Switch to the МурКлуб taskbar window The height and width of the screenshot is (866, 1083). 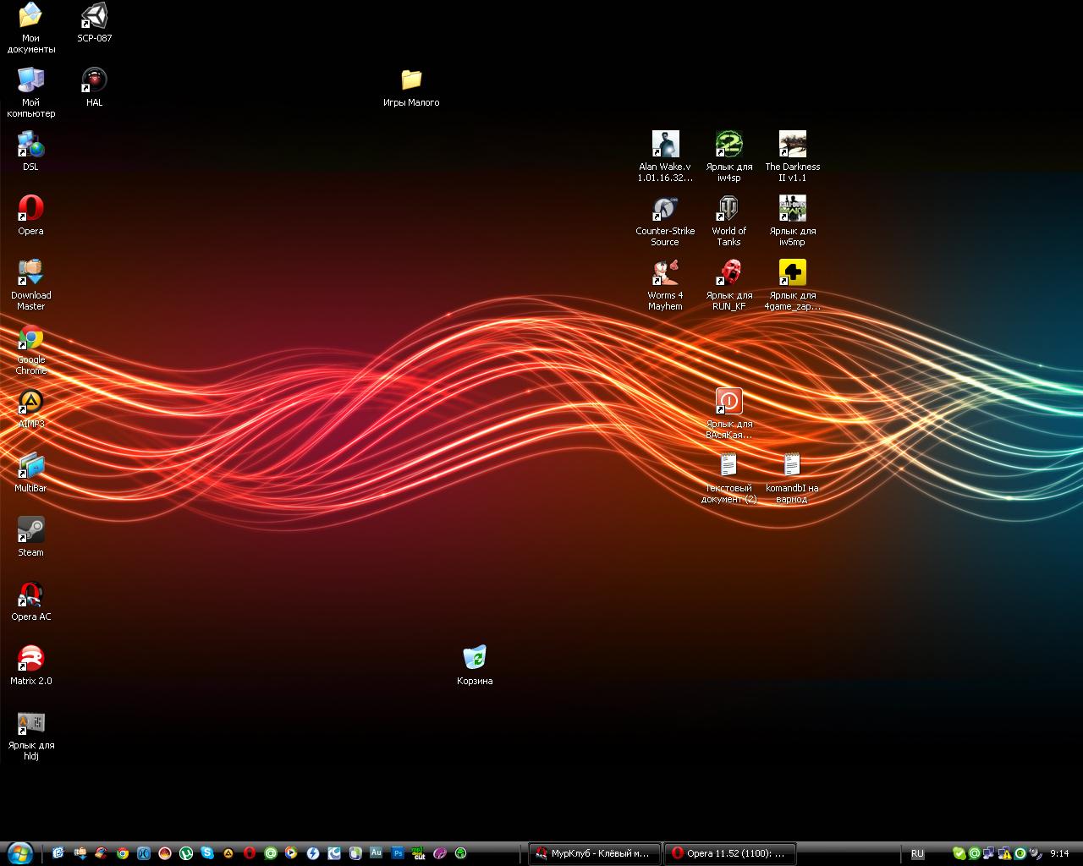point(594,853)
